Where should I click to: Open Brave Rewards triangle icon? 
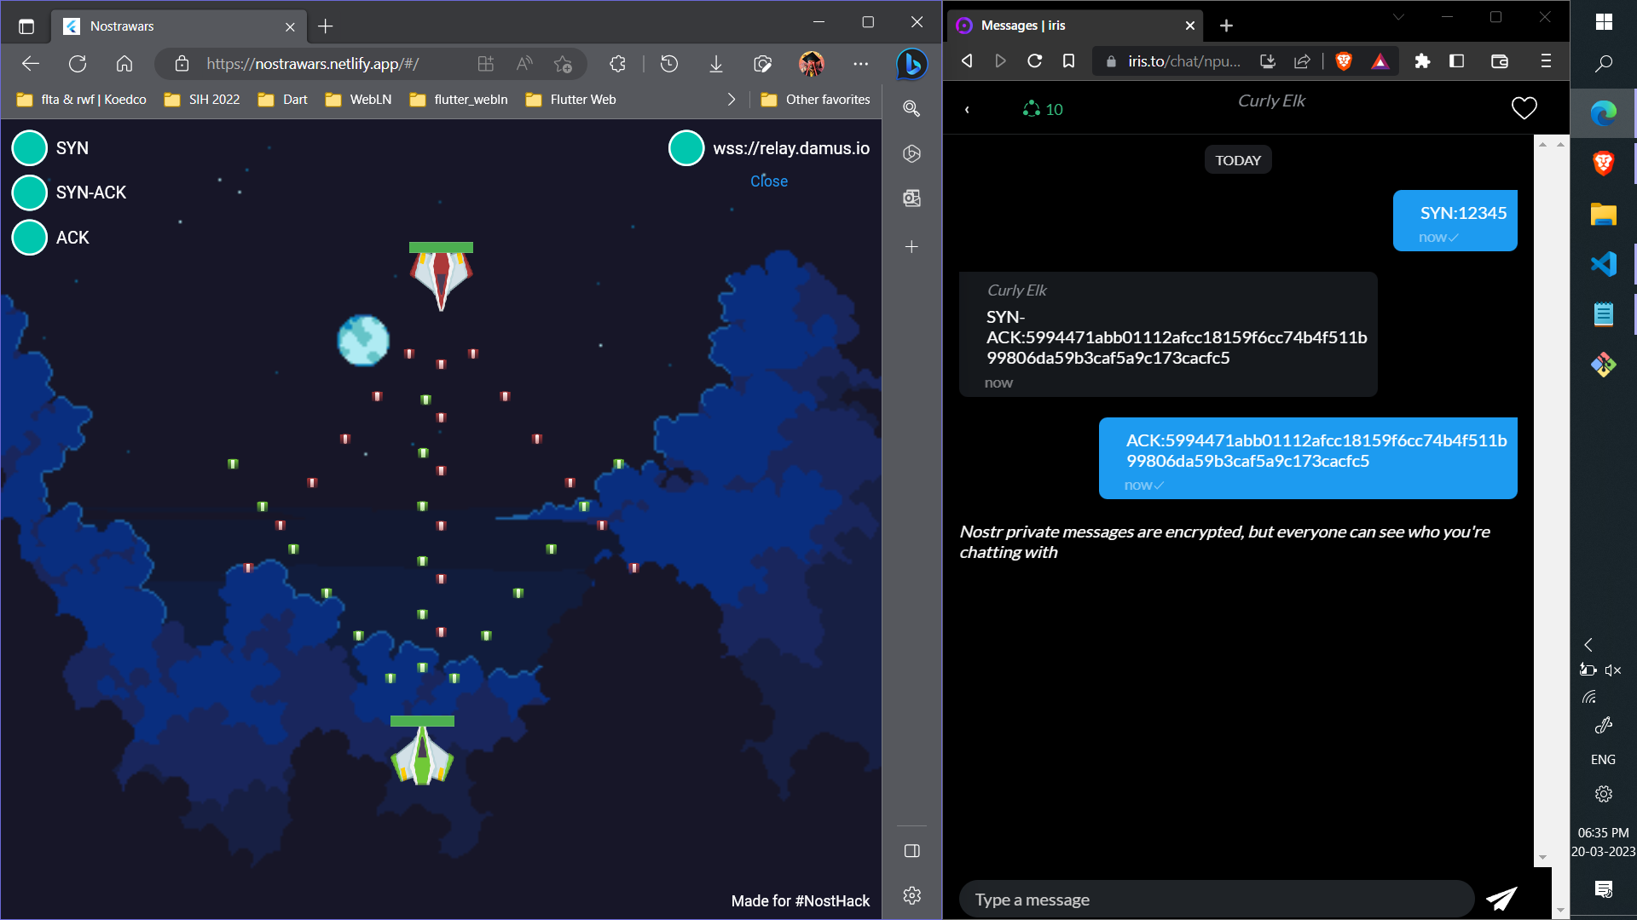tap(1380, 61)
